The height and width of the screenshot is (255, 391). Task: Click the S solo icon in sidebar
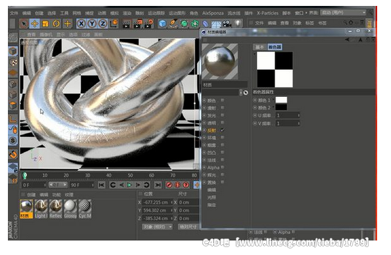pyautogui.click(x=13, y=140)
